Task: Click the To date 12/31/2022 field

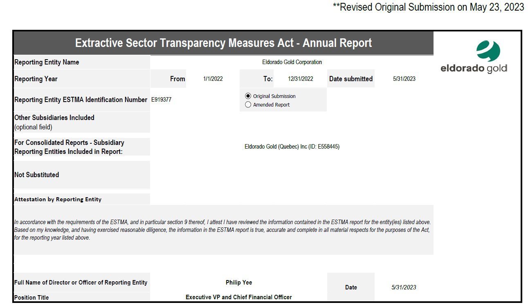Action: [300, 79]
